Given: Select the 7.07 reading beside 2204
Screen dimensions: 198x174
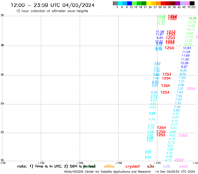Looking at the screenshot, I should (x=180, y=89).
